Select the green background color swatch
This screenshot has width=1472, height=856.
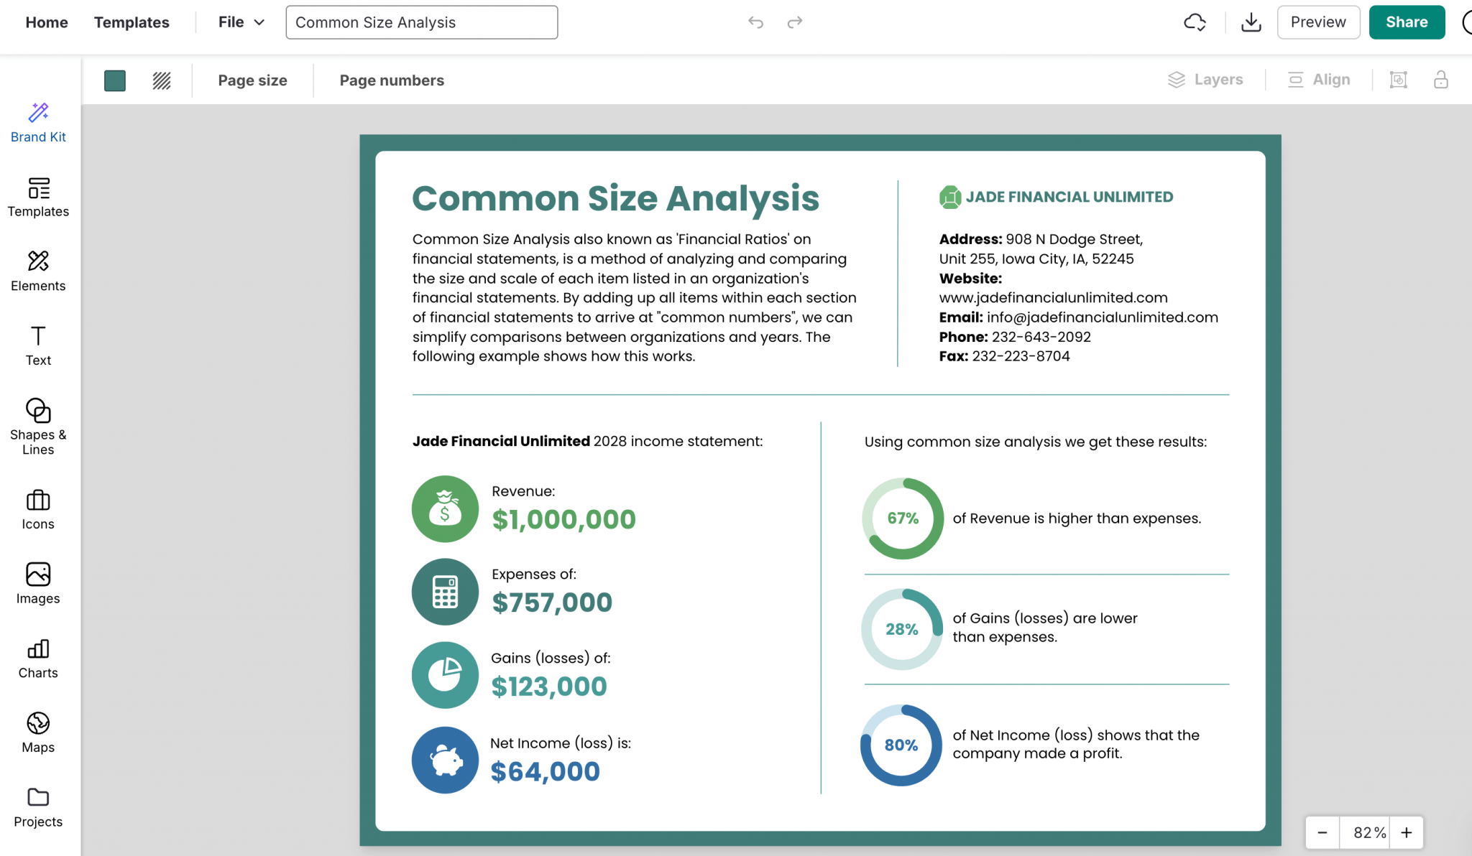pos(115,80)
